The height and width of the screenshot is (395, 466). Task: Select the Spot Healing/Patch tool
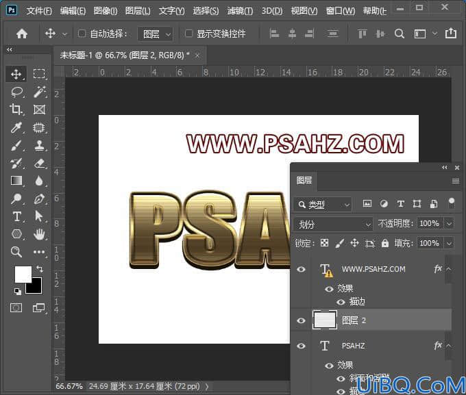tap(39, 128)
